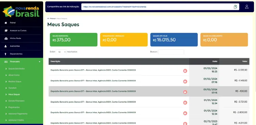Click the graduation cap icon for Acessar os Cursos
The image size is (256, 125).
pos(6,30)
